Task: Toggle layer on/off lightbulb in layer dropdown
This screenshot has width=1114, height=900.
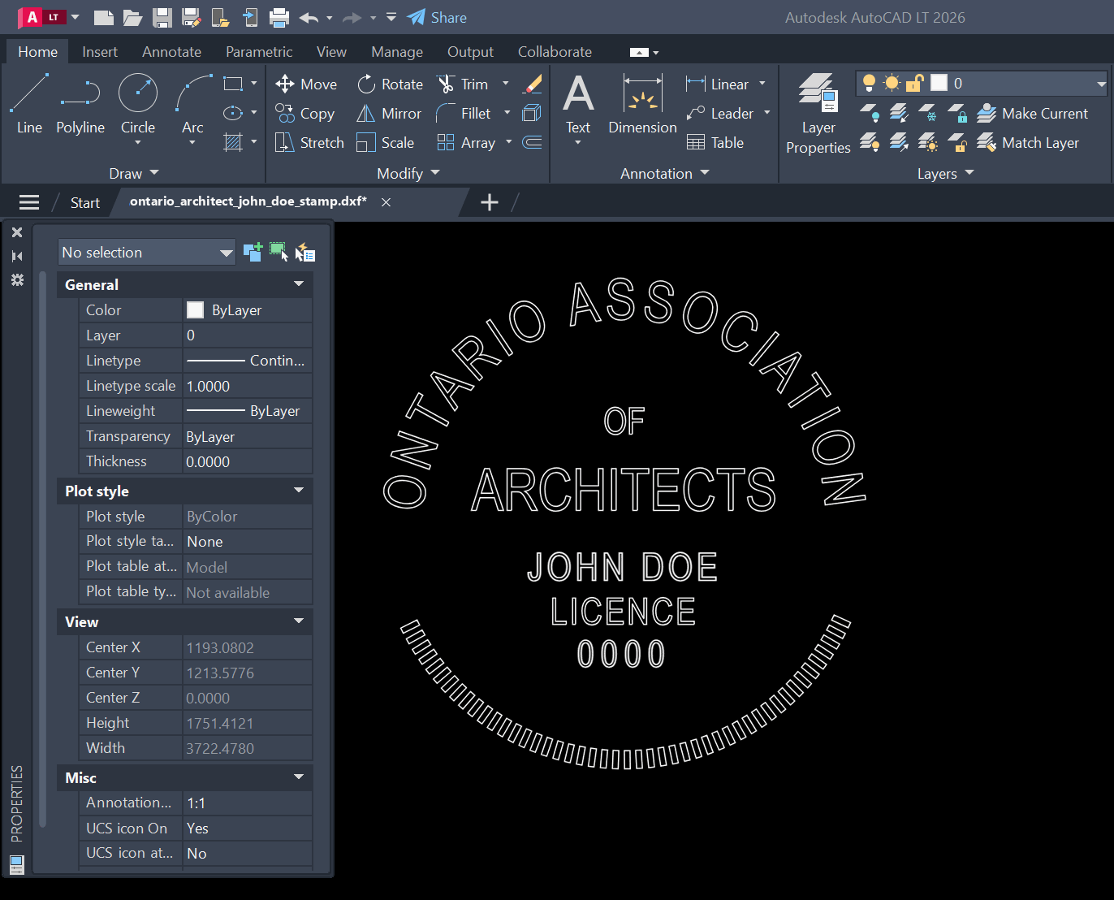Action: point(869,83)
